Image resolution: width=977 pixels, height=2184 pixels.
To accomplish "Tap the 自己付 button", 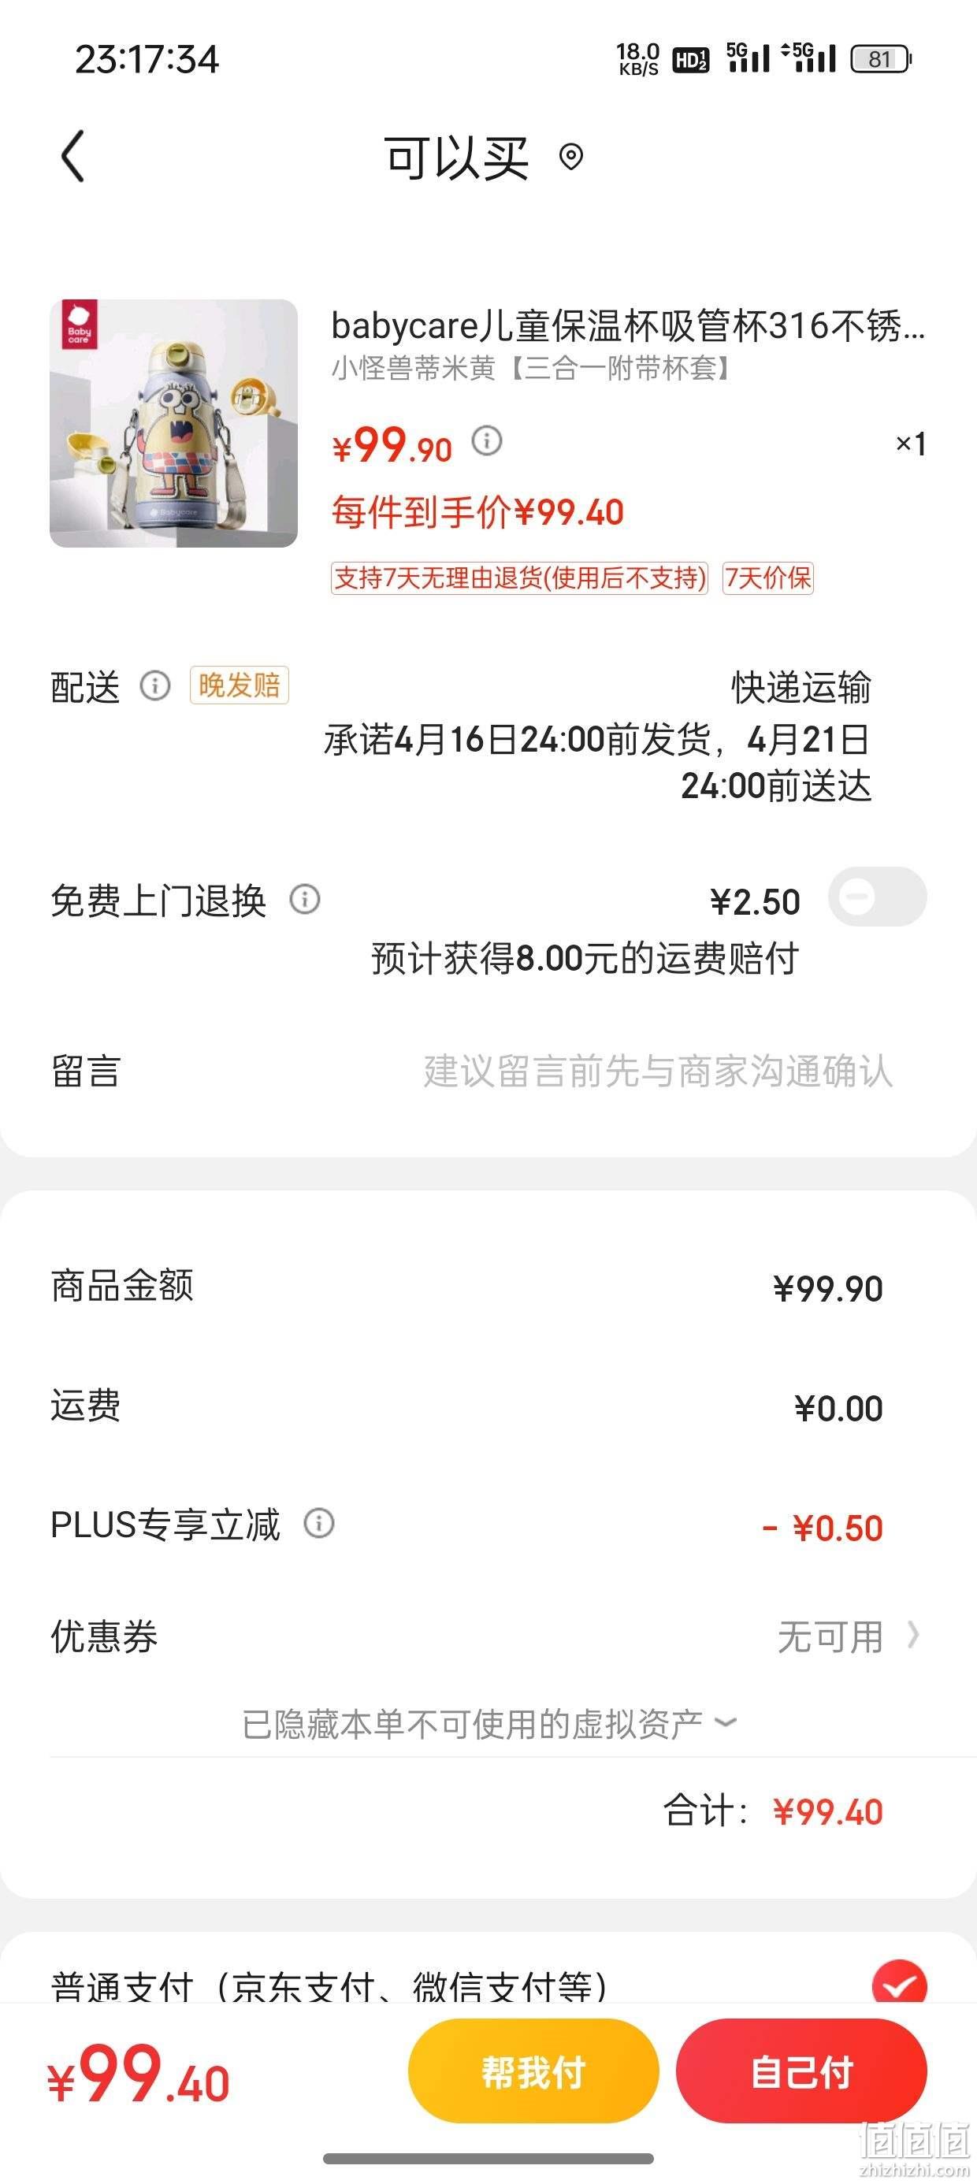I will [x=801, y=2072].
